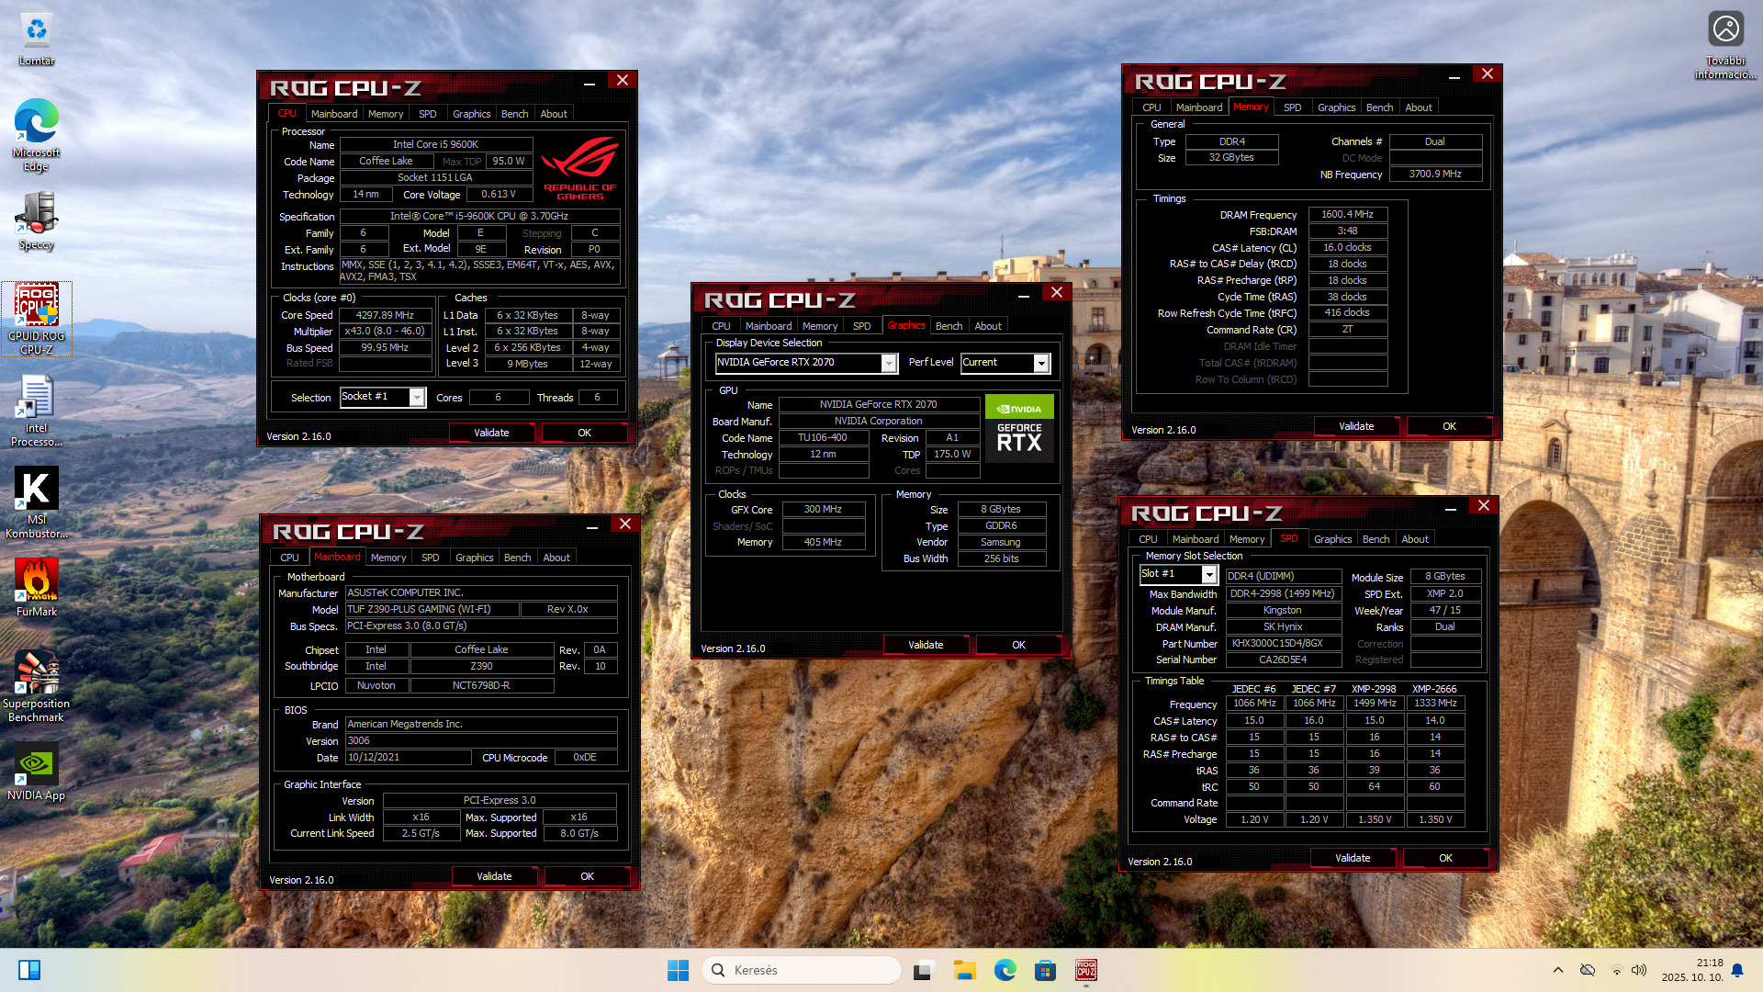Open the Slot #1 memory slot dropdown
Image resolution: width=1763 pixels, height=992 pixels.
pyautogui.click(x=1209, y=575)
